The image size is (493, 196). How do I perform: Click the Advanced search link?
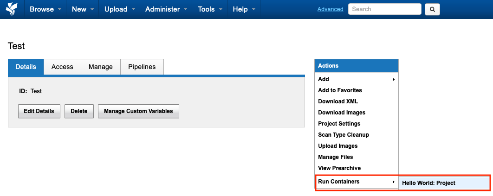(330, 9)
